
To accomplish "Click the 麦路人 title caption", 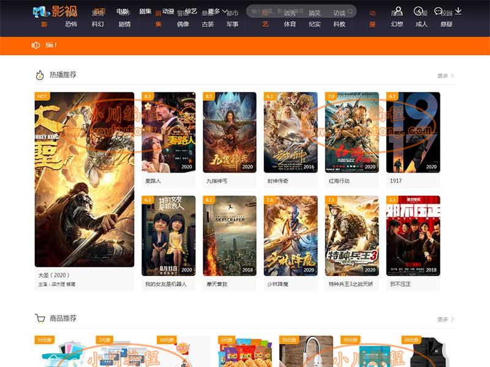I will (x=153, y=181).
